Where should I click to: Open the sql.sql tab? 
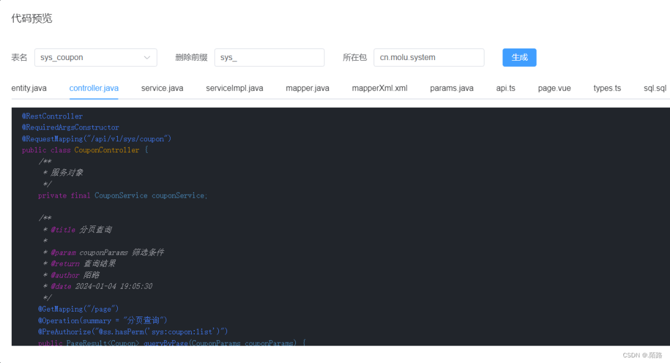[x=655, y=89]
